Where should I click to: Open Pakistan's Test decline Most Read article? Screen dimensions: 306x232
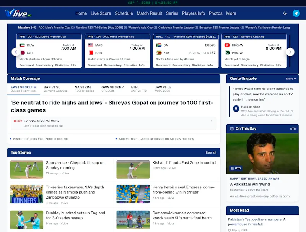[x=257, y=222]
